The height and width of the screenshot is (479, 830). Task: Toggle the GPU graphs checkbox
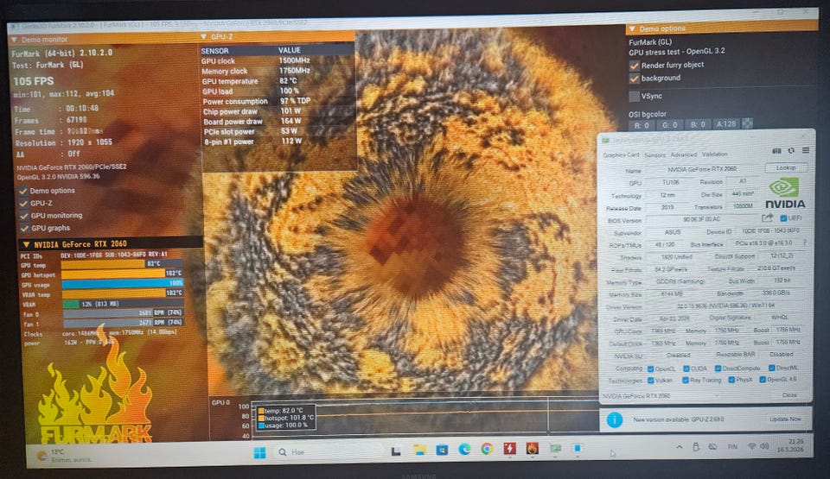(24, 229)
